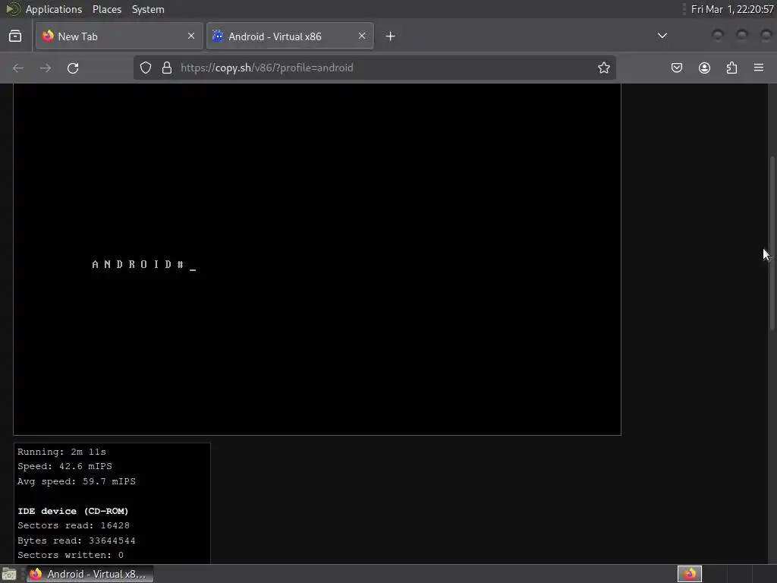This screenshot has width=777, height=583.
Task: Click the page vertical scrollbar
Action: pyautogui.click(x=772, y=243)
